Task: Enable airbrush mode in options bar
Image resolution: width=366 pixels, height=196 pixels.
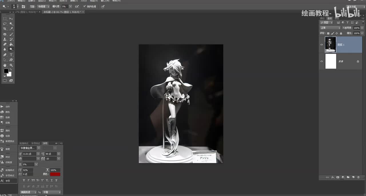Action: tap(77, 6)
